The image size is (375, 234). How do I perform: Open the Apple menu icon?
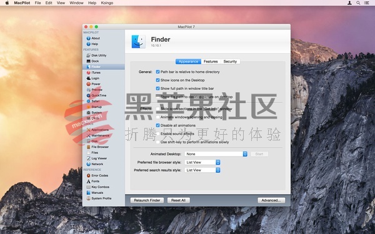[7, 3]
